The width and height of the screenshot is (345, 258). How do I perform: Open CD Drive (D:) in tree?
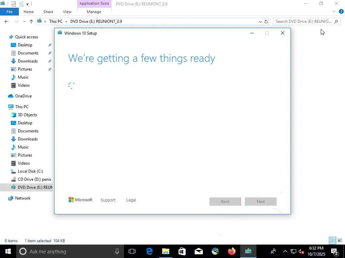pos(34,179)
